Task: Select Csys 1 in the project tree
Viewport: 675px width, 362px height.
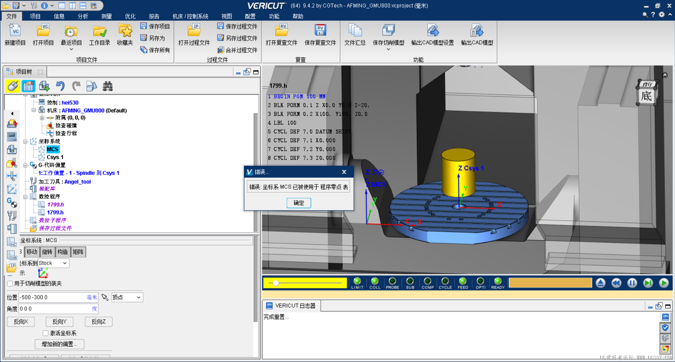Action: [x=55, y=157]
